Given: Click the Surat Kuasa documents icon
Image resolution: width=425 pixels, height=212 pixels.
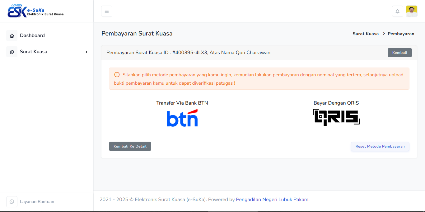Looking at the screenshot, I should coord(12,52).
